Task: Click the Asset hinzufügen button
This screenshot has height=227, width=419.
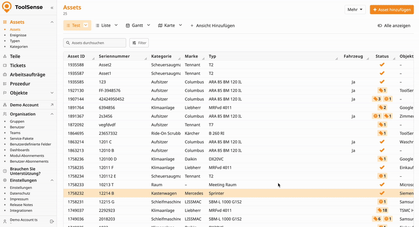Action: pyautogui.click(x=391, y=10)
